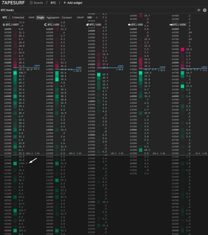Image resolution: width=208 pixels, height=235 pixels.
Task: Click the 148.7 bid size in BTC/USDT
Action: tap(22, 73)
